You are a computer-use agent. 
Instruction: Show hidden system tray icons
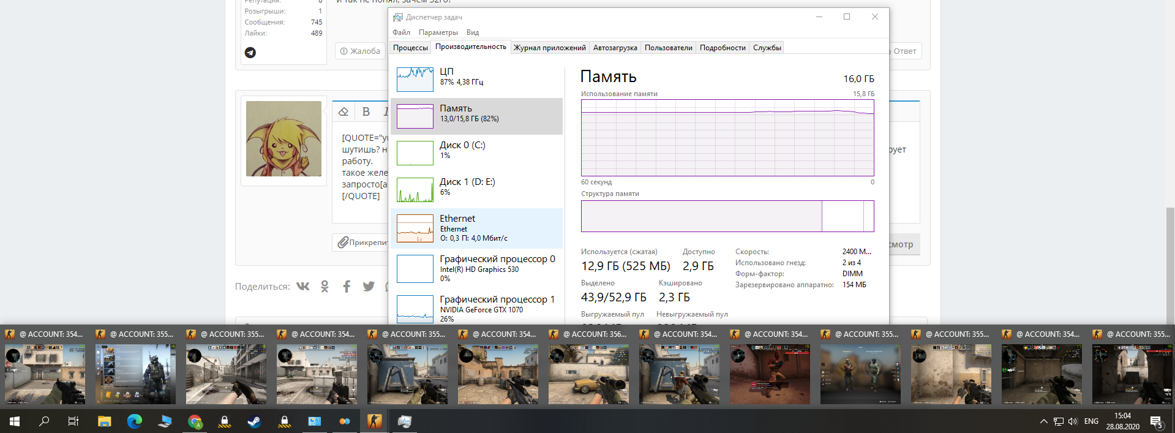coord(1043,421)
